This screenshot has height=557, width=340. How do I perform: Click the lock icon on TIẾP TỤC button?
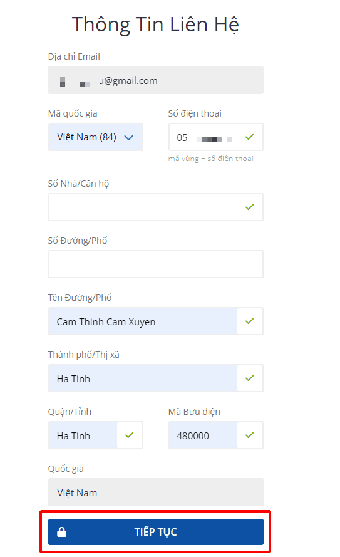click(62, 532)
